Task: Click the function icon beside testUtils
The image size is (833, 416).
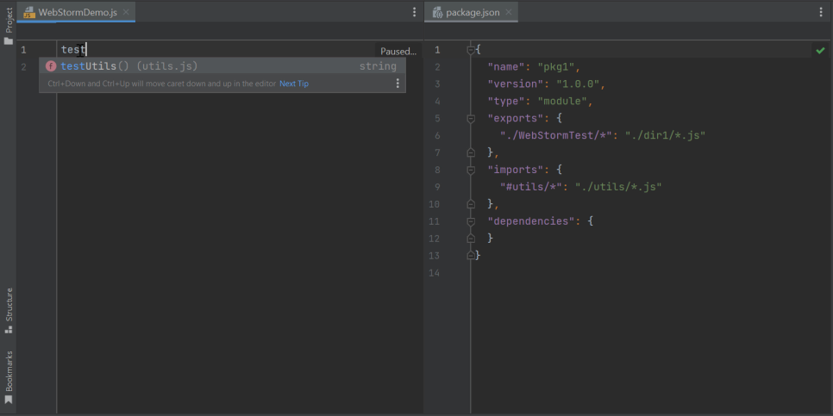Action: pyautogui.click(x=51, y=66)
